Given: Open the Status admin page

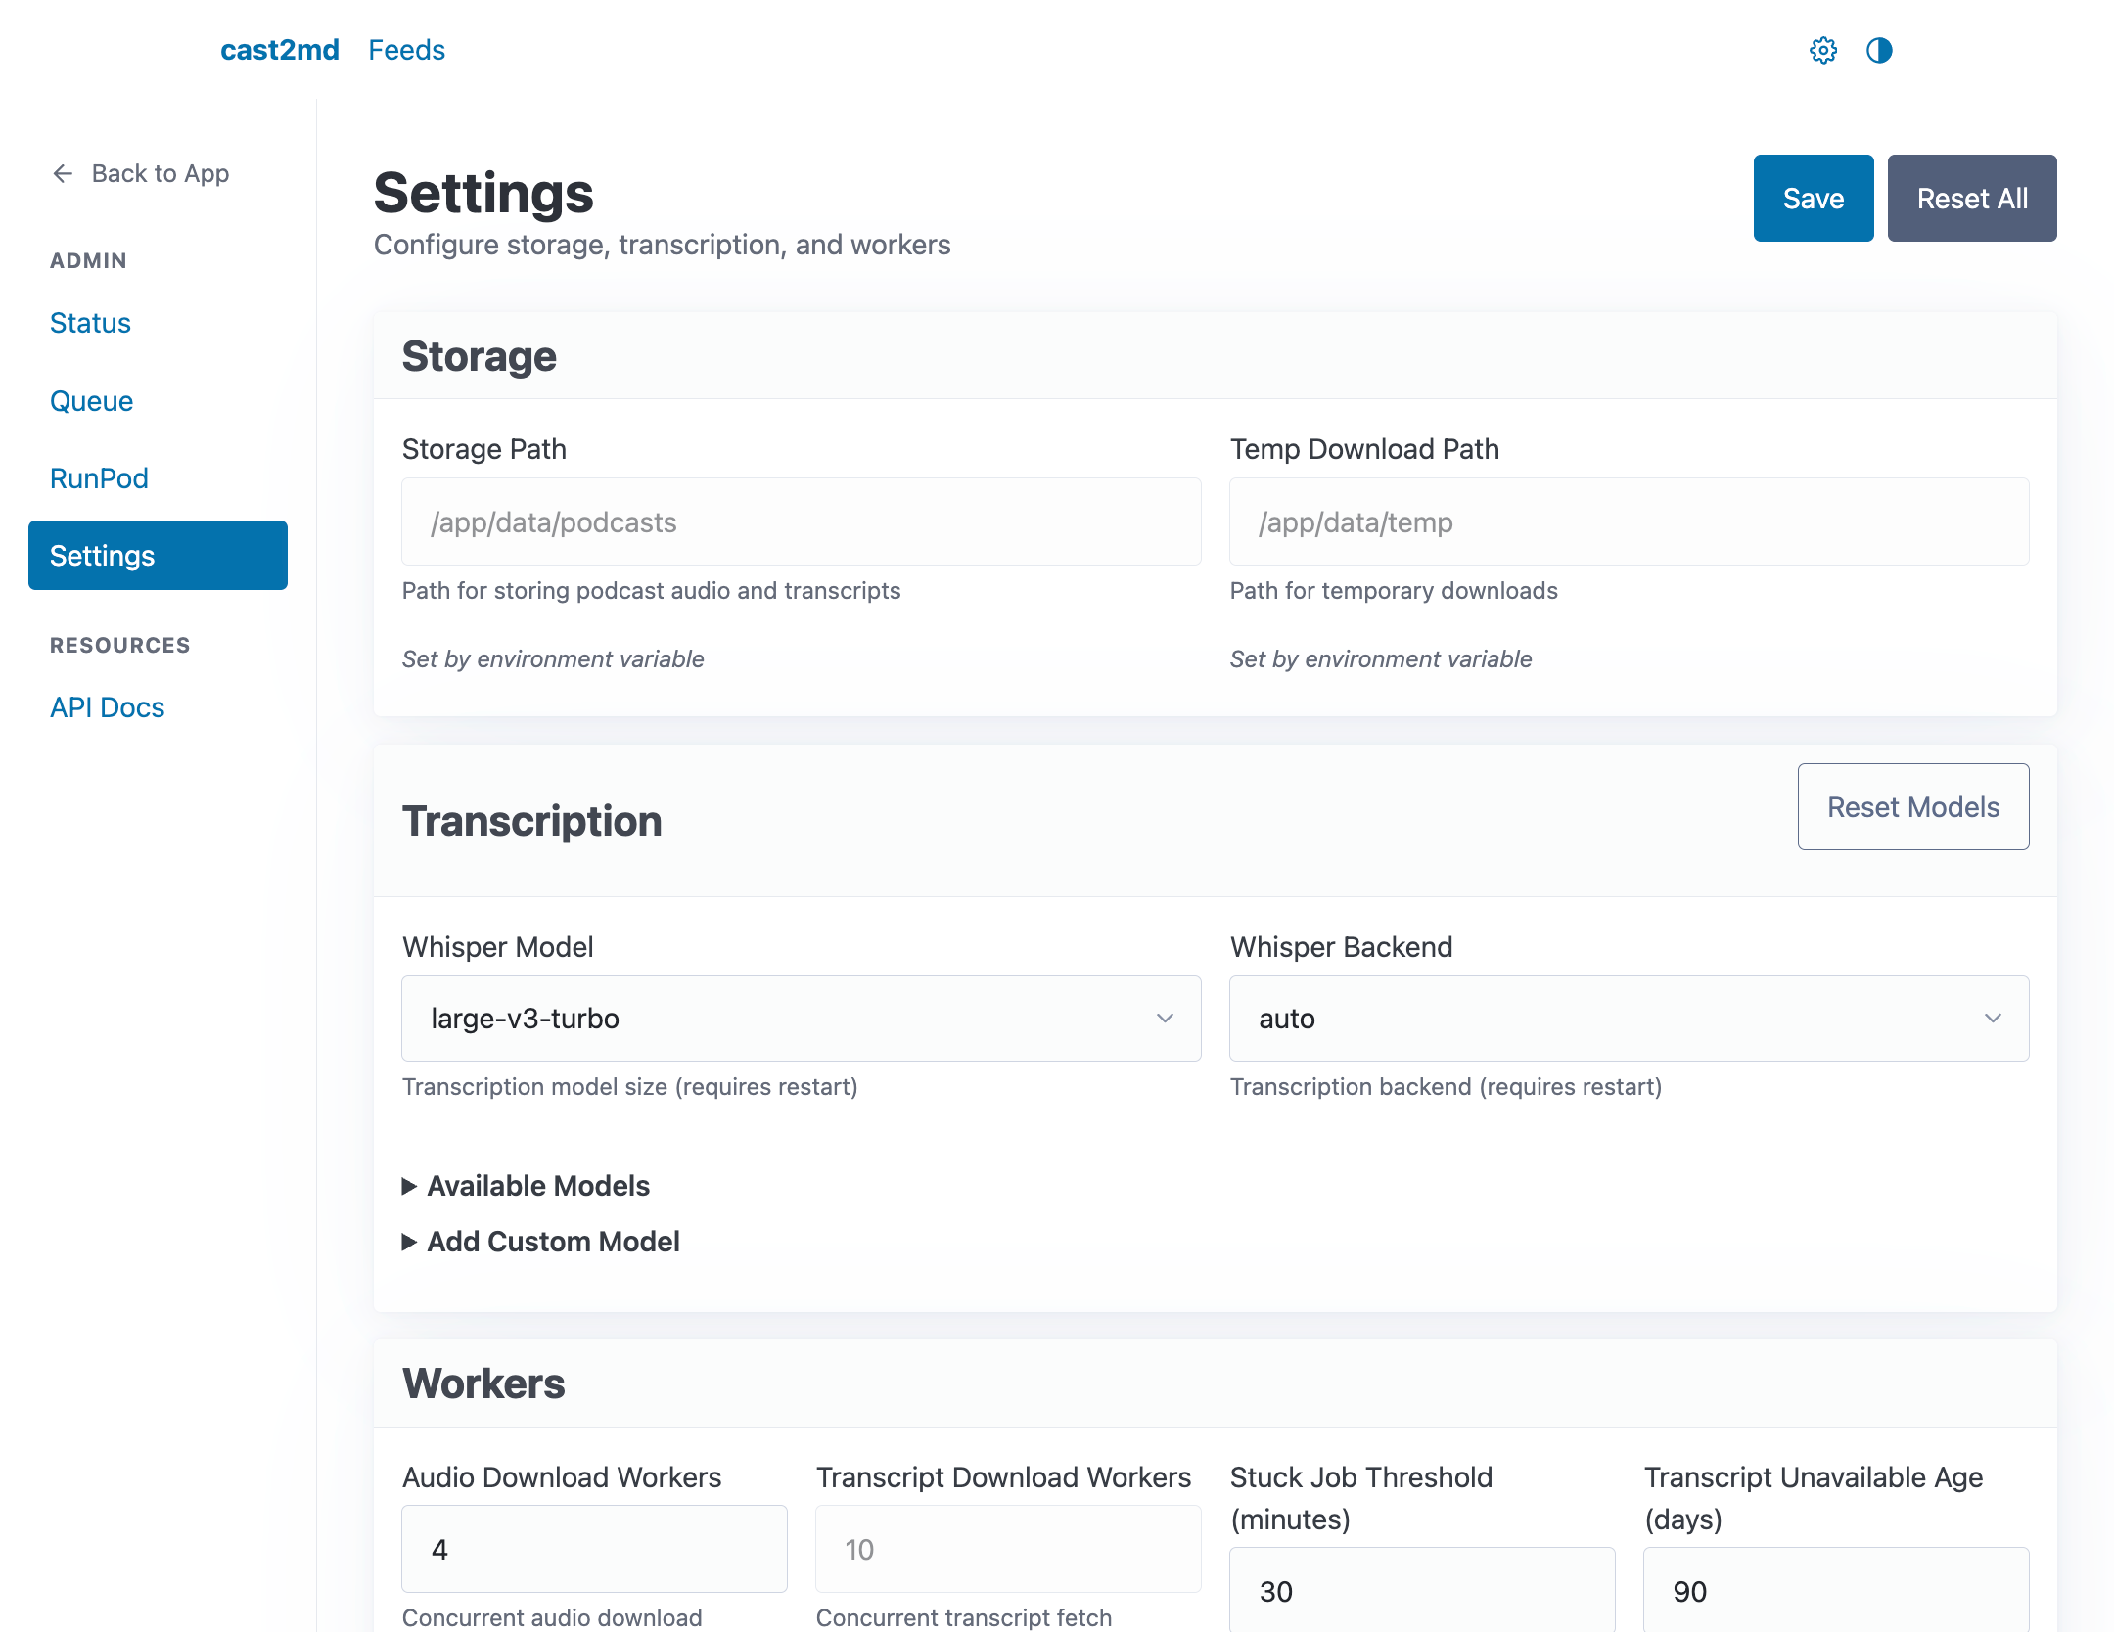Looking at the screenshot, I should [x=90, y=323].
